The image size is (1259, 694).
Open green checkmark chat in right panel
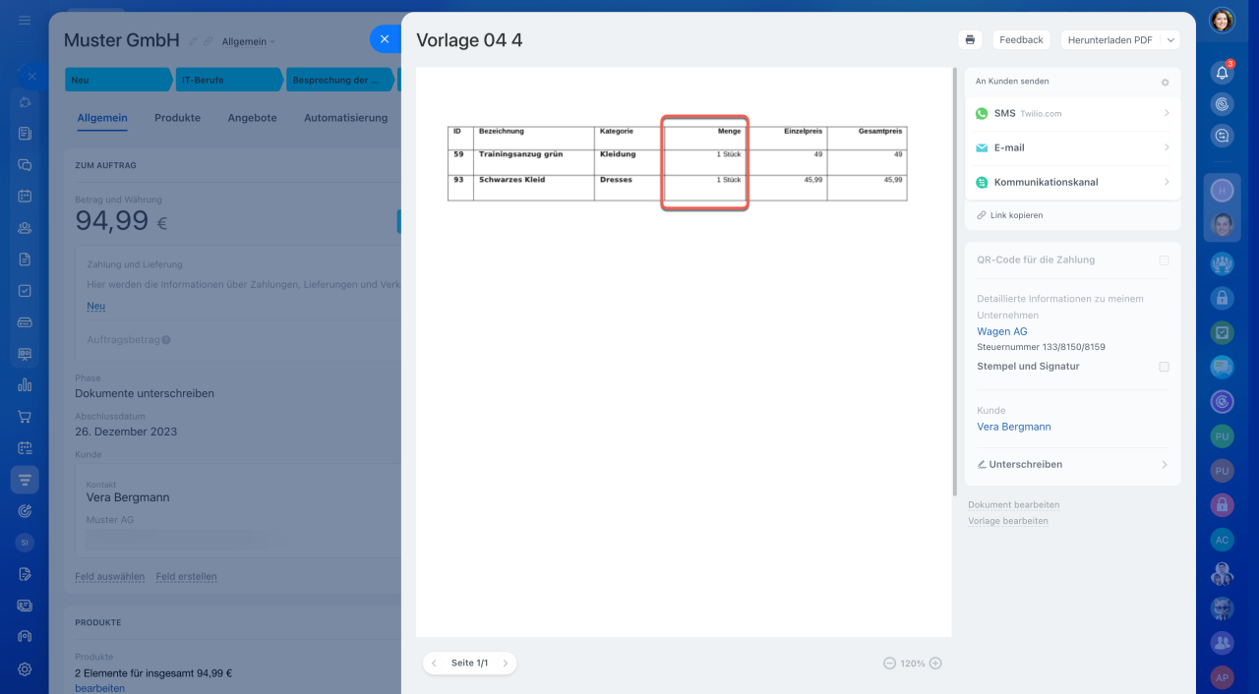(x=1223, y=332)
